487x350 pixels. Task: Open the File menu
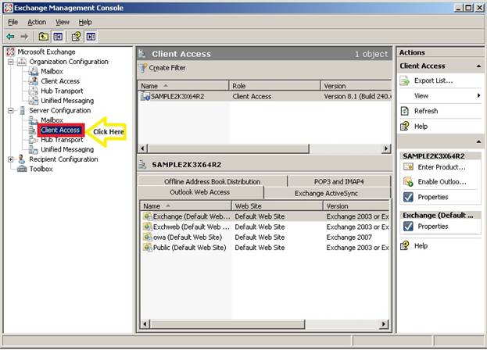tap(13, 22)
